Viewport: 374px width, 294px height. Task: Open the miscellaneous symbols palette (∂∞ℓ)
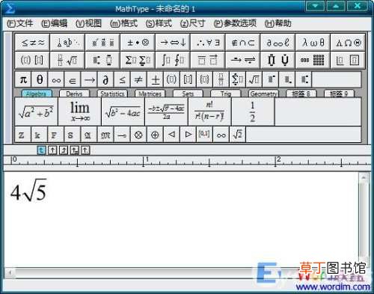278,43
